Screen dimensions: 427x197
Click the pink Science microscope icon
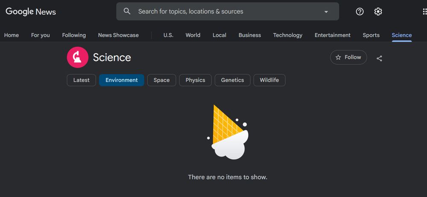click(x=78, y=57)
